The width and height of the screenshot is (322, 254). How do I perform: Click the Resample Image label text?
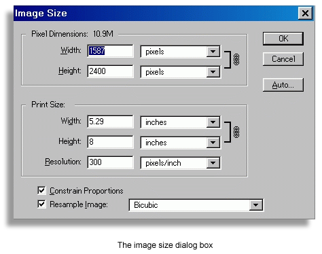tap(79, 204)
